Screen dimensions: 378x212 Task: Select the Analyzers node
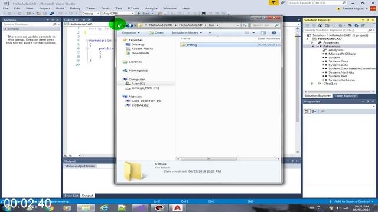click(x=335, y=50)
